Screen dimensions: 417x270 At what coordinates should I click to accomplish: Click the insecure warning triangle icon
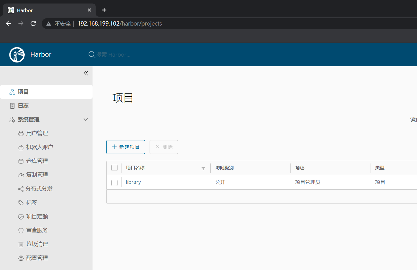(x=49, y=24)
